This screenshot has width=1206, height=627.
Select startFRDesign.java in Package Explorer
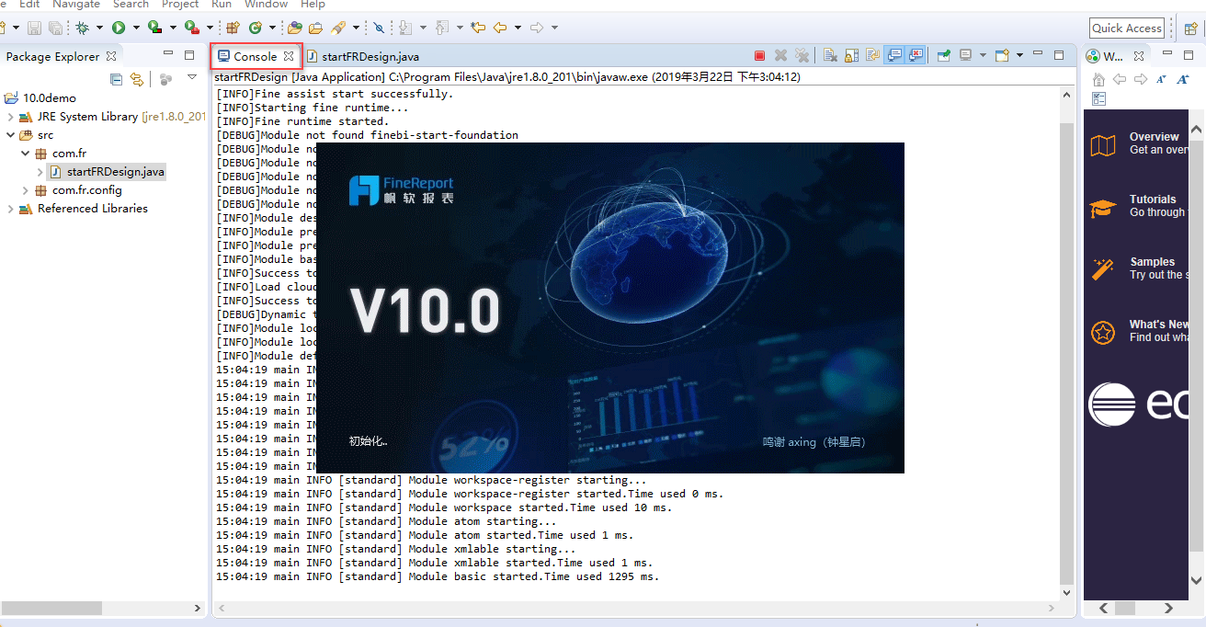click(x=107, y=172)
